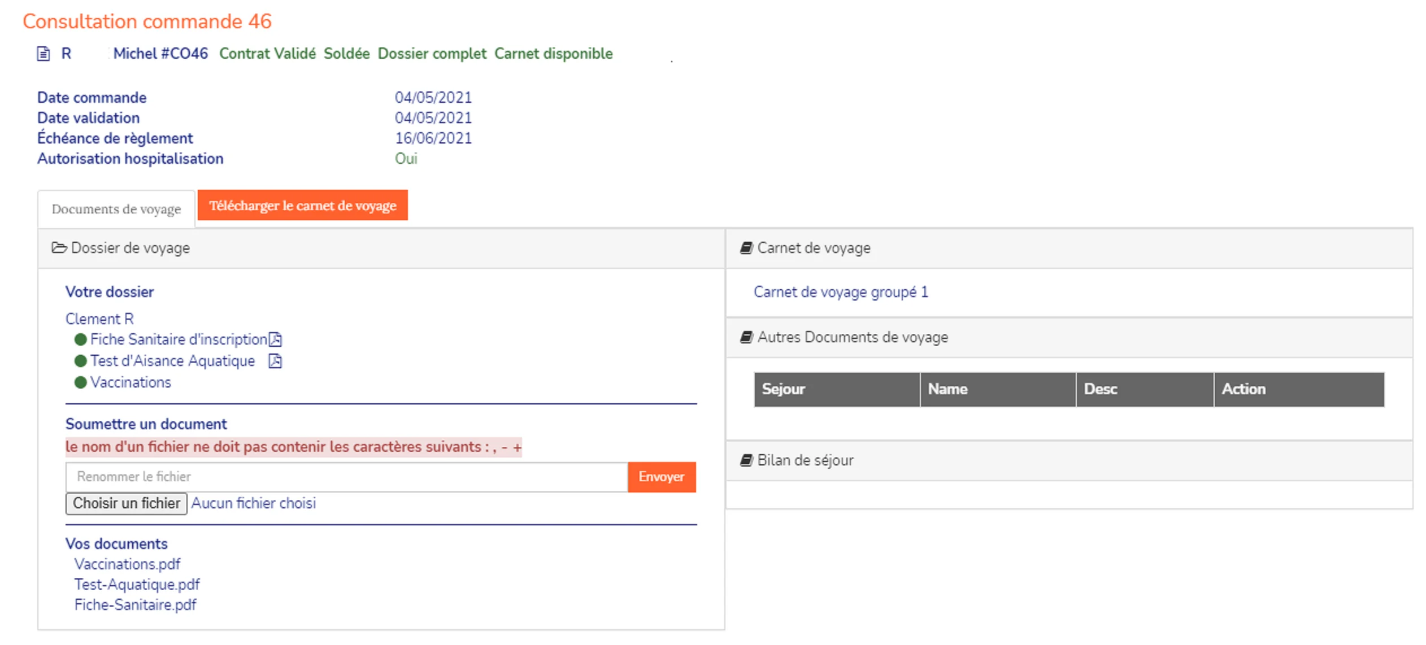Click the book icon beside Bilan de séjour
The image size is (1426, 645).
click(x=747, y=460)
